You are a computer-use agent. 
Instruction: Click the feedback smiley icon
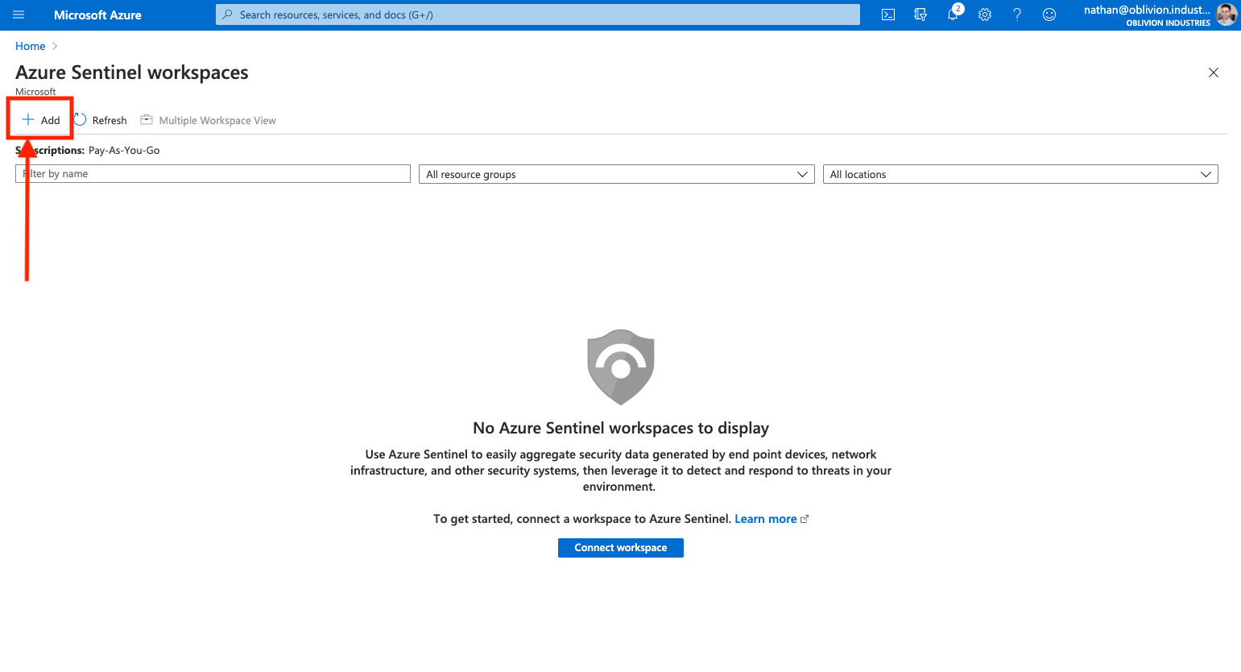click(1049, 15)
